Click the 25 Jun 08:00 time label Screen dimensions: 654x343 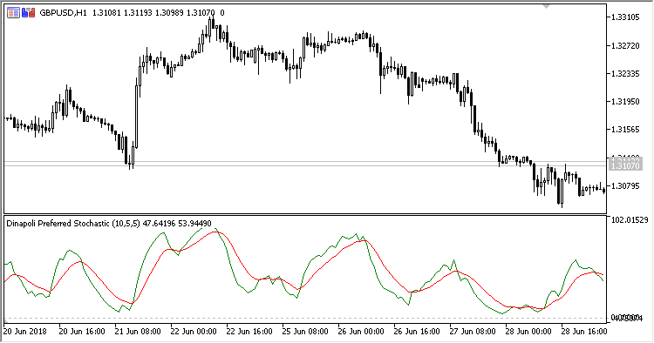tap(305, 332)
